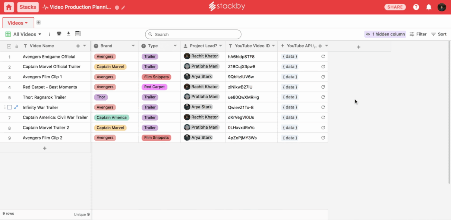The height and width of the screenshot is (220, 451).
Task: Open the Project Lead column dropdown arrow
Action: (221, 46)
